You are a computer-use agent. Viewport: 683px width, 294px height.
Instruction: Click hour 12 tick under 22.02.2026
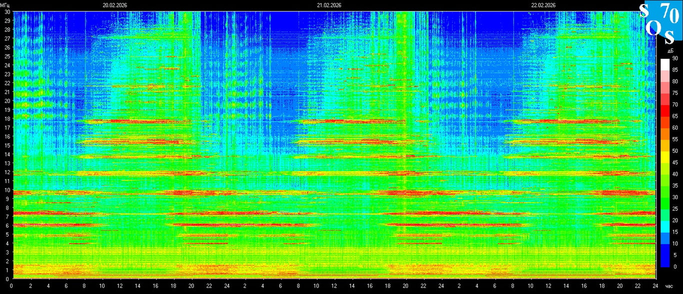pos(548,286)
